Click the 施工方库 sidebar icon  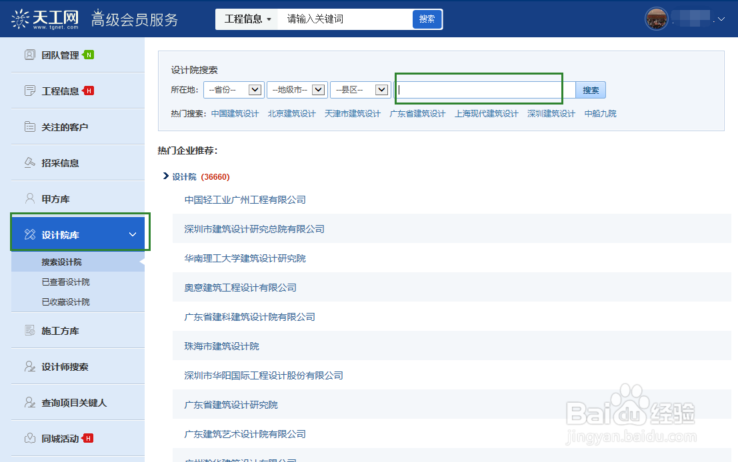tap(29, 330)
